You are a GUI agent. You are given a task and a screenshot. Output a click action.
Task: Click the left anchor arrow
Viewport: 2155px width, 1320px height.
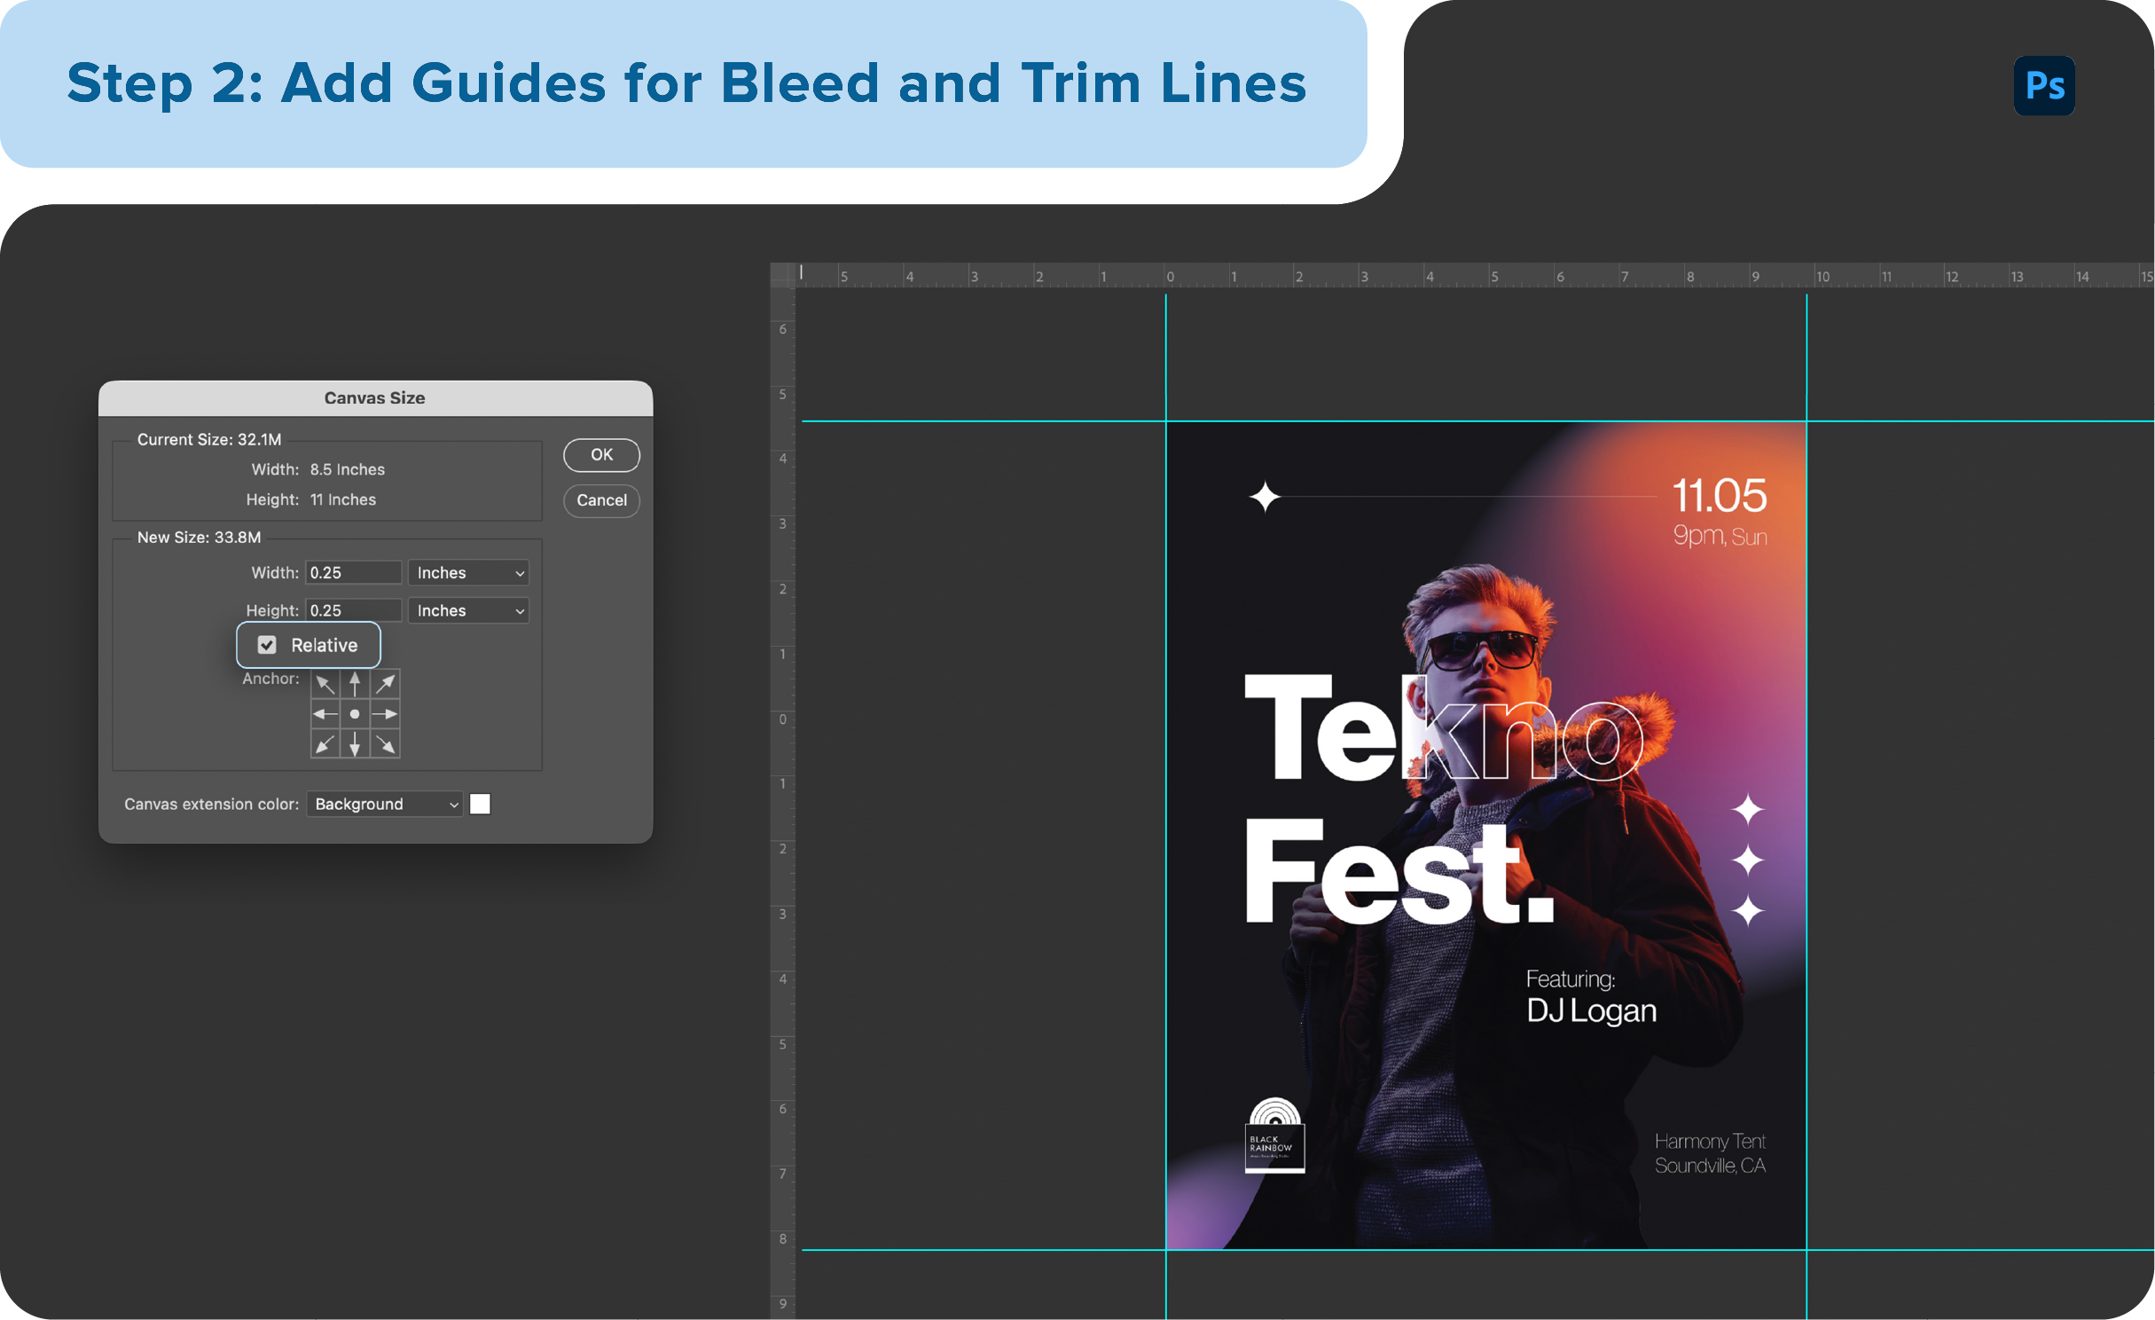[325, 713]
